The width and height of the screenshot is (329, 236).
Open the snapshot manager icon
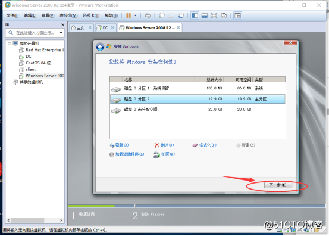[x=181, y=15]
